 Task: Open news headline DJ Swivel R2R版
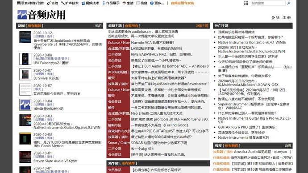[46, 78]
